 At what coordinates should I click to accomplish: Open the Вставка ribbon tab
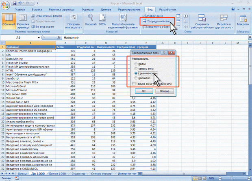pyautogui.click(x=37, y=9)
